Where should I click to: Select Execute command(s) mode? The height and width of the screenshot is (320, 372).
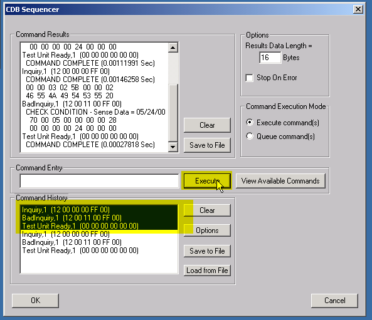[x=250, y=123]
